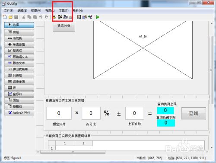The height and width of the screenshot is (163, 216).
Task: Open the 编辑(E) menu
Action: 22,11
